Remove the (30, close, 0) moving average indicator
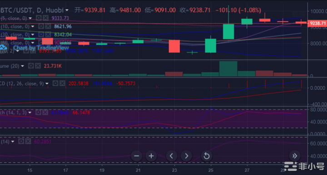 [x=48, y=34]
